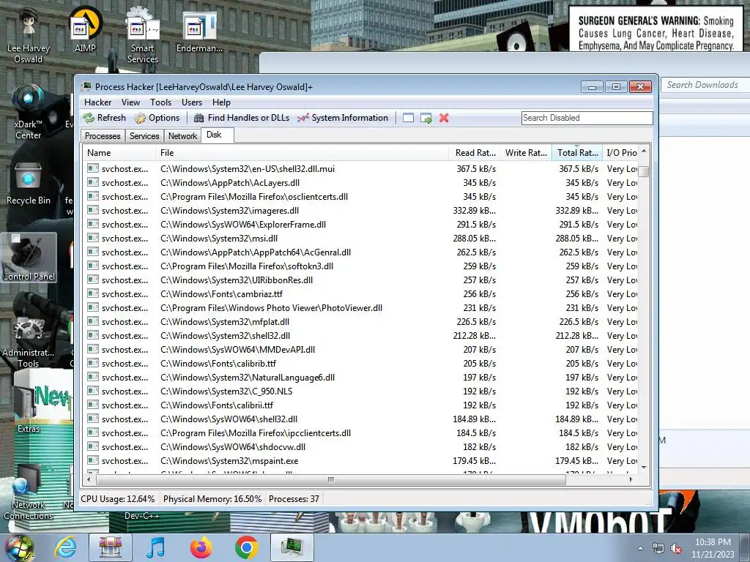This screenshot has height=562, width=750.
Task: Click the Search Disabled input box
Action: (587, 118)
